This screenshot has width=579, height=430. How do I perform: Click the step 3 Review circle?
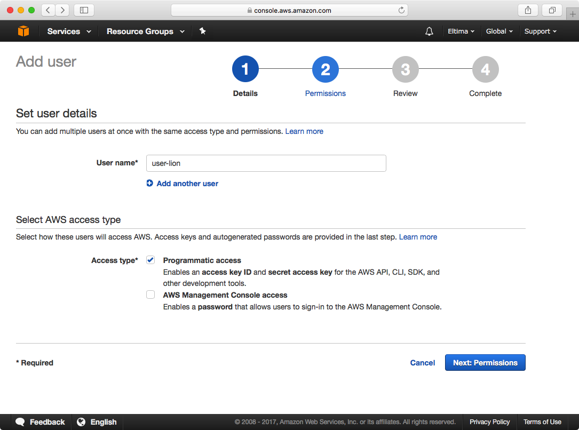pyautogui.click(x=405, y=69)
